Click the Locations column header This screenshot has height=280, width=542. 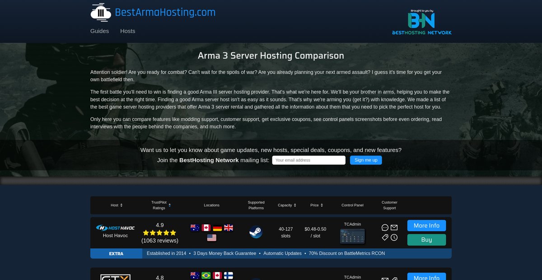click(x=211, y=205)
